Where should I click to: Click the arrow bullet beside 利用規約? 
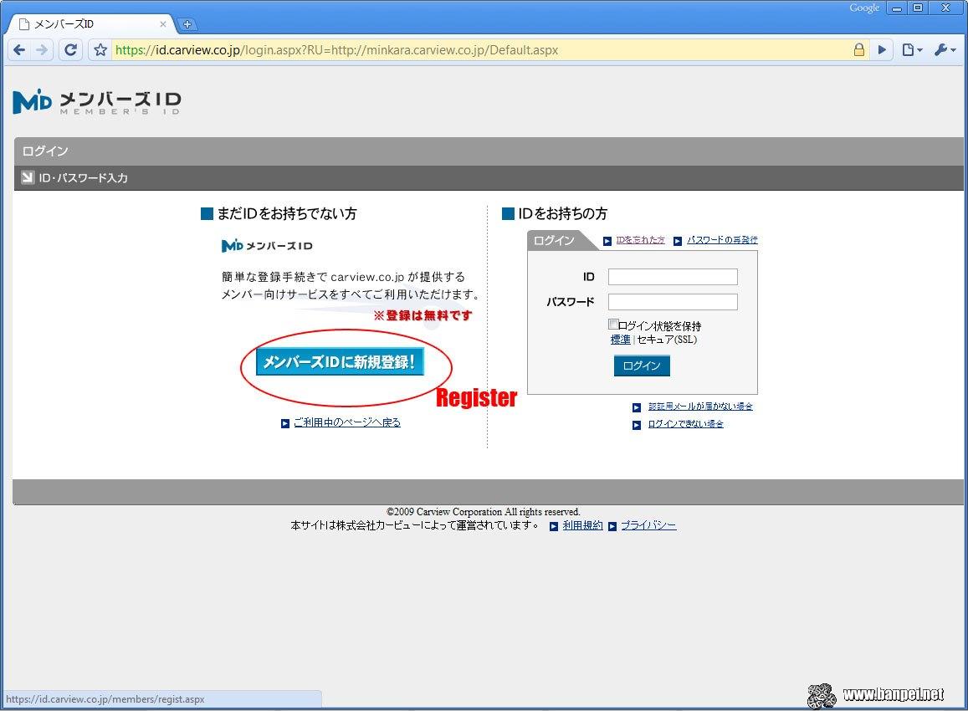554,526
